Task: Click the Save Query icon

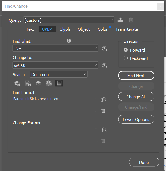Action: pos(120,20)
